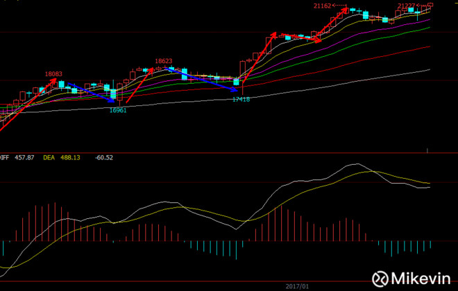Click the red up arrow rising from 17418

(260, 57)
